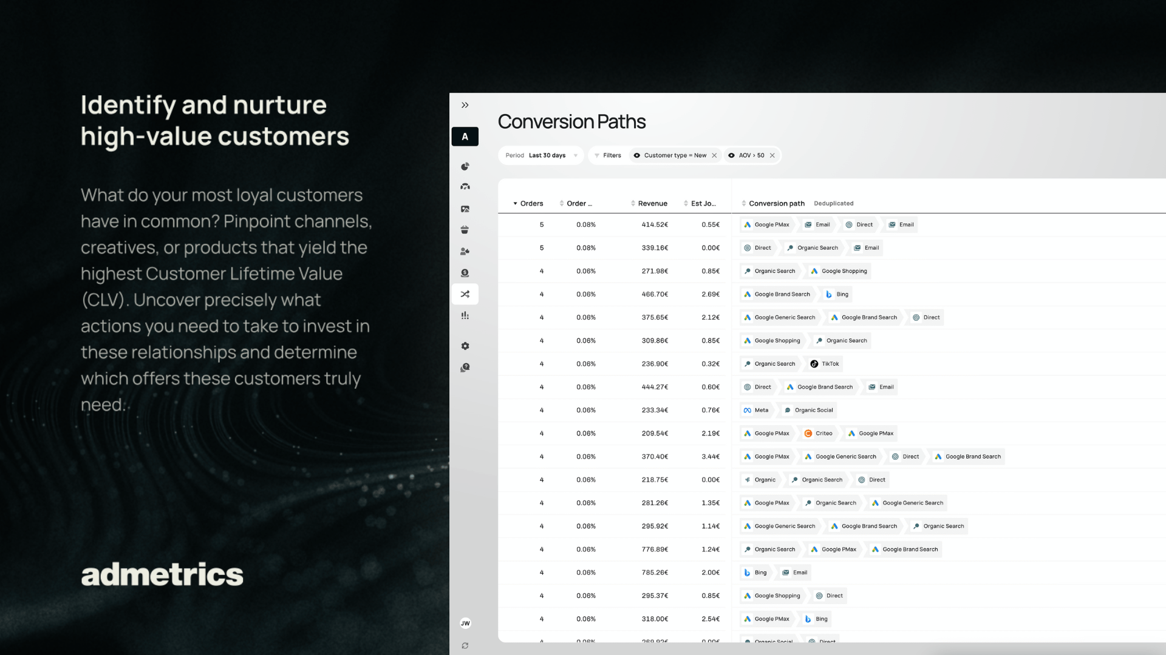
Task: Toggle the Deduplicated conversion path view
Action: (x=834, y=203)
